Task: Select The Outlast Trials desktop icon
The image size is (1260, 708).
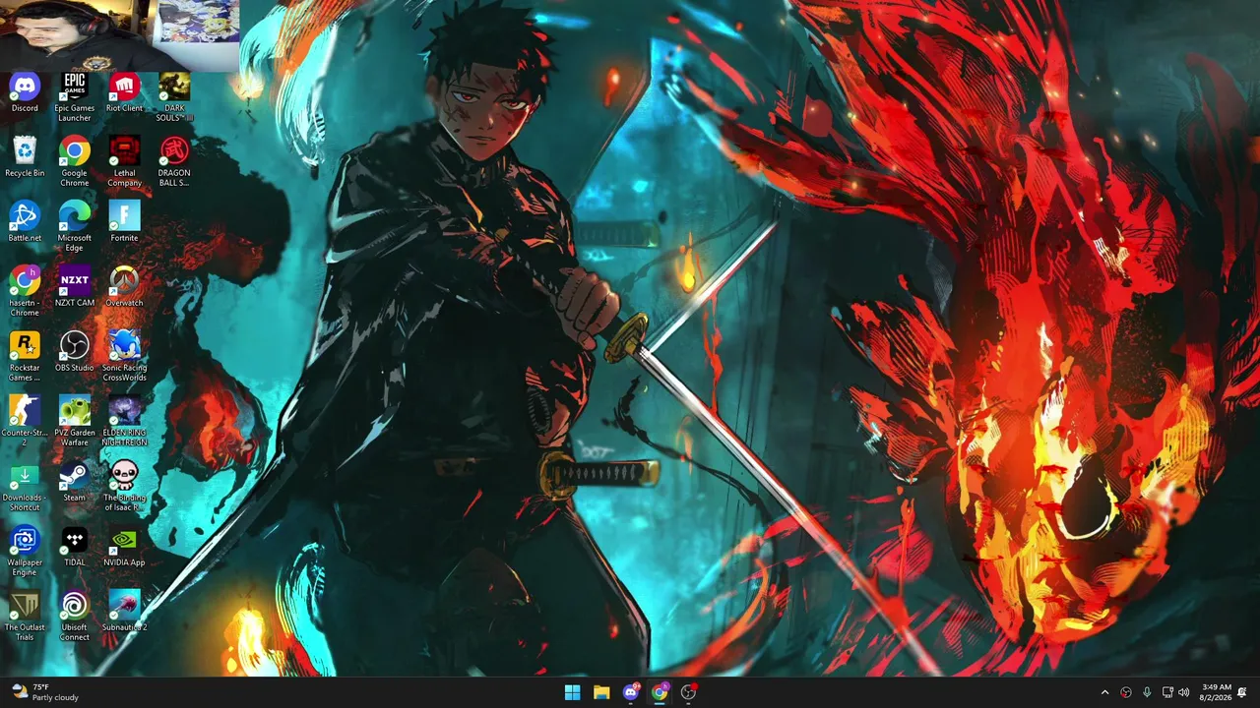Action: tap(25, 617)
